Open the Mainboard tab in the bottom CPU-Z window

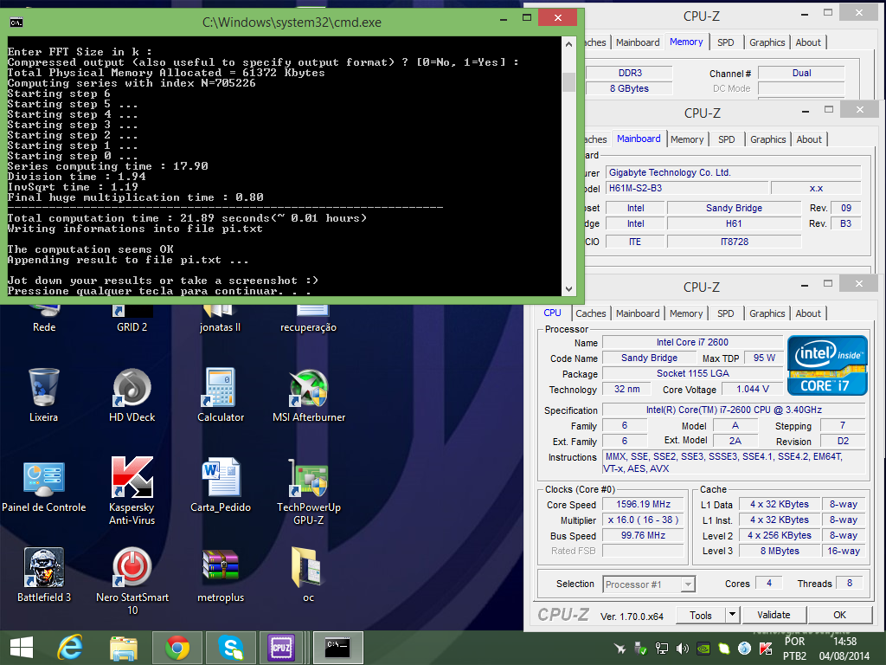pos(638,313)
